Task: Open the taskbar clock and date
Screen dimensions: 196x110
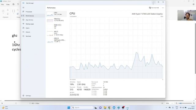Action: click(191, 108)
